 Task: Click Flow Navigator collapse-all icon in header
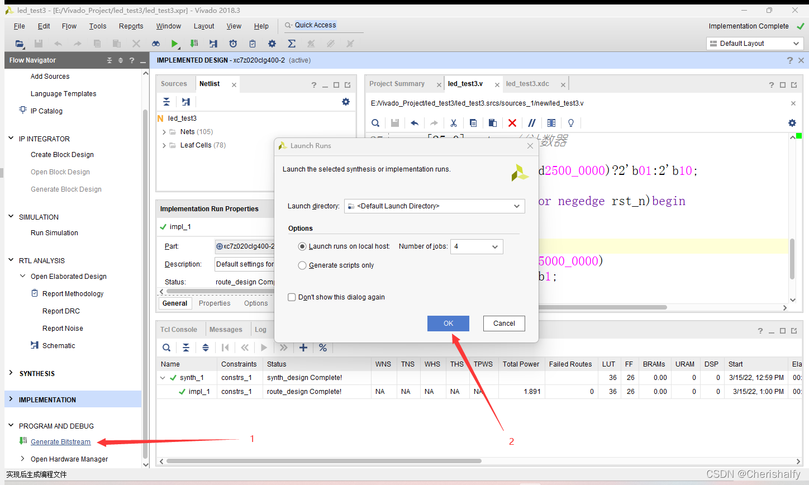(110, 60)
